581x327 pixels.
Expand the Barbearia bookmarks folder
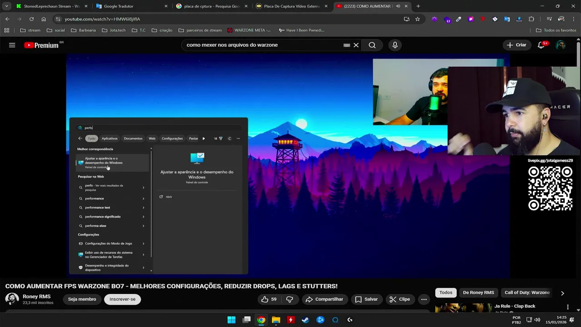point(84,30)
